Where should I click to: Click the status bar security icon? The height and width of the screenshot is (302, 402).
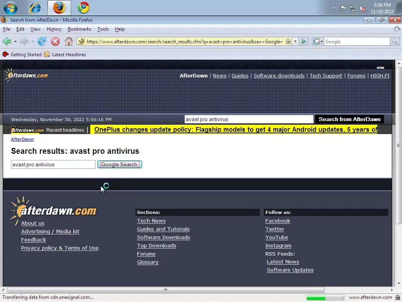398,297
